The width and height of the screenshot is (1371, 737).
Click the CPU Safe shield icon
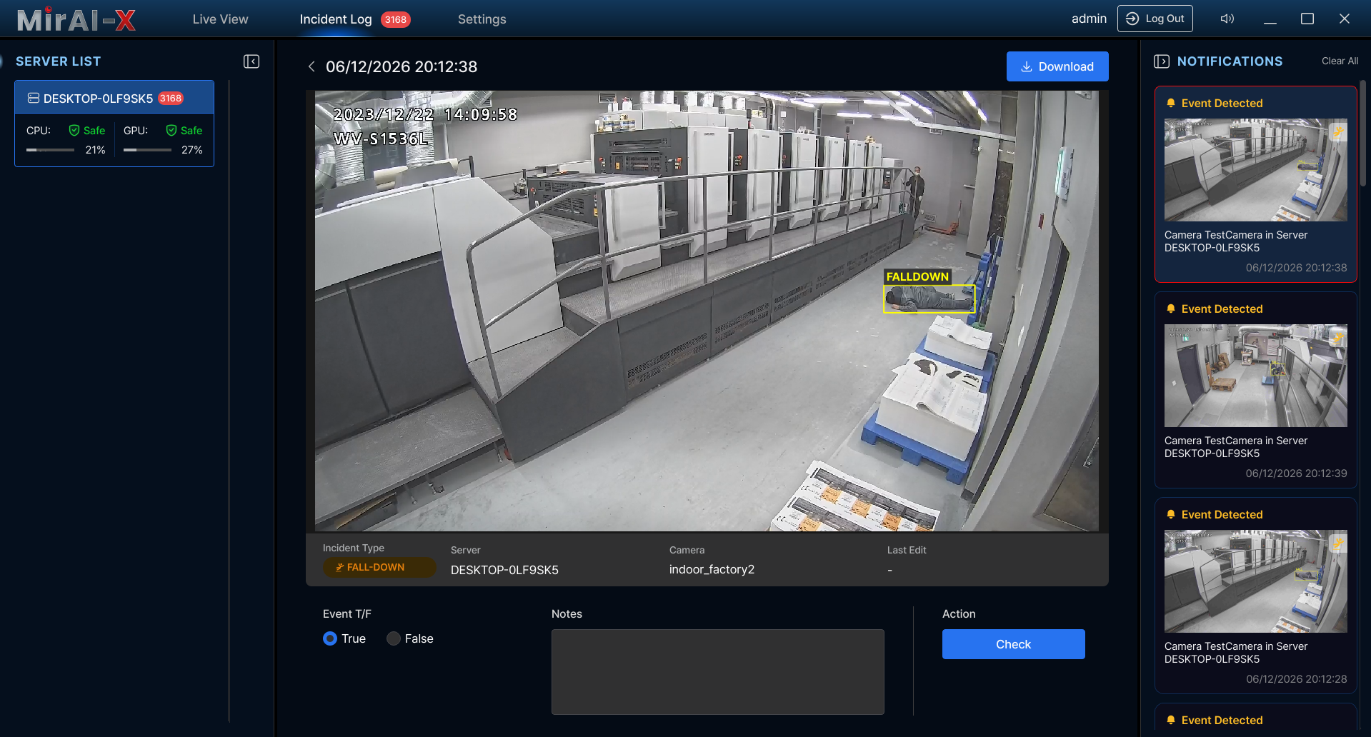point(74,130)
